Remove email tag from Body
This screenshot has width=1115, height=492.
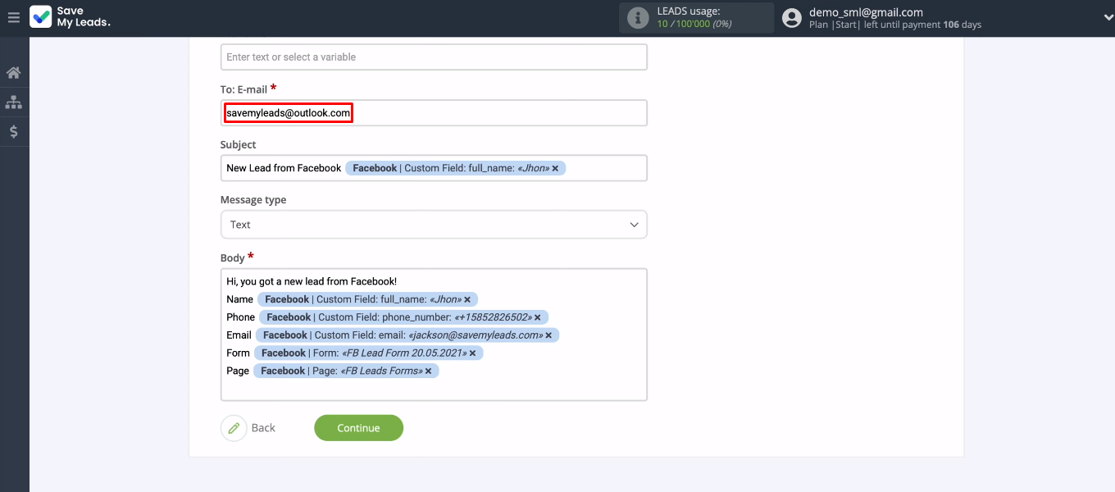(x=549, y=335)
